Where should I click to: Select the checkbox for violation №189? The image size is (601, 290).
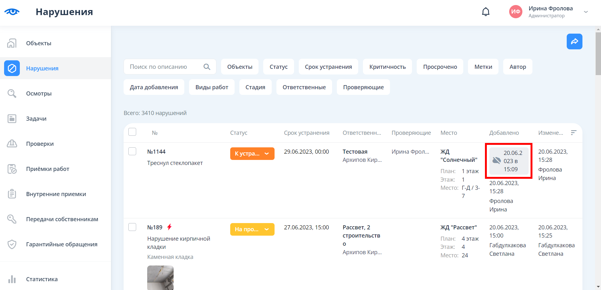[132, 227]
